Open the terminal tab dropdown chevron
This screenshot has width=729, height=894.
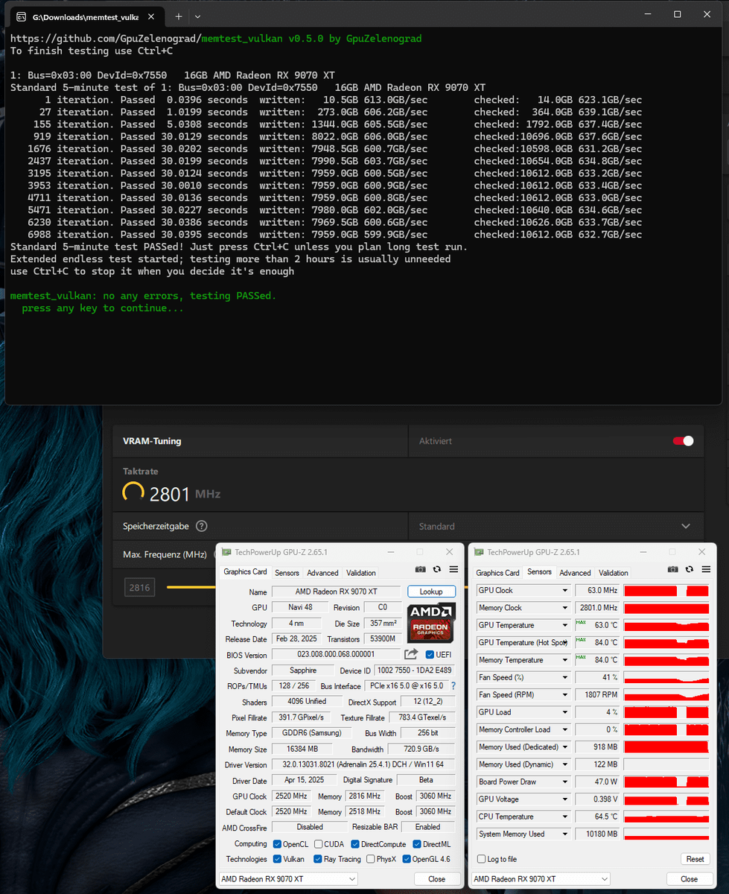point(197,16)
